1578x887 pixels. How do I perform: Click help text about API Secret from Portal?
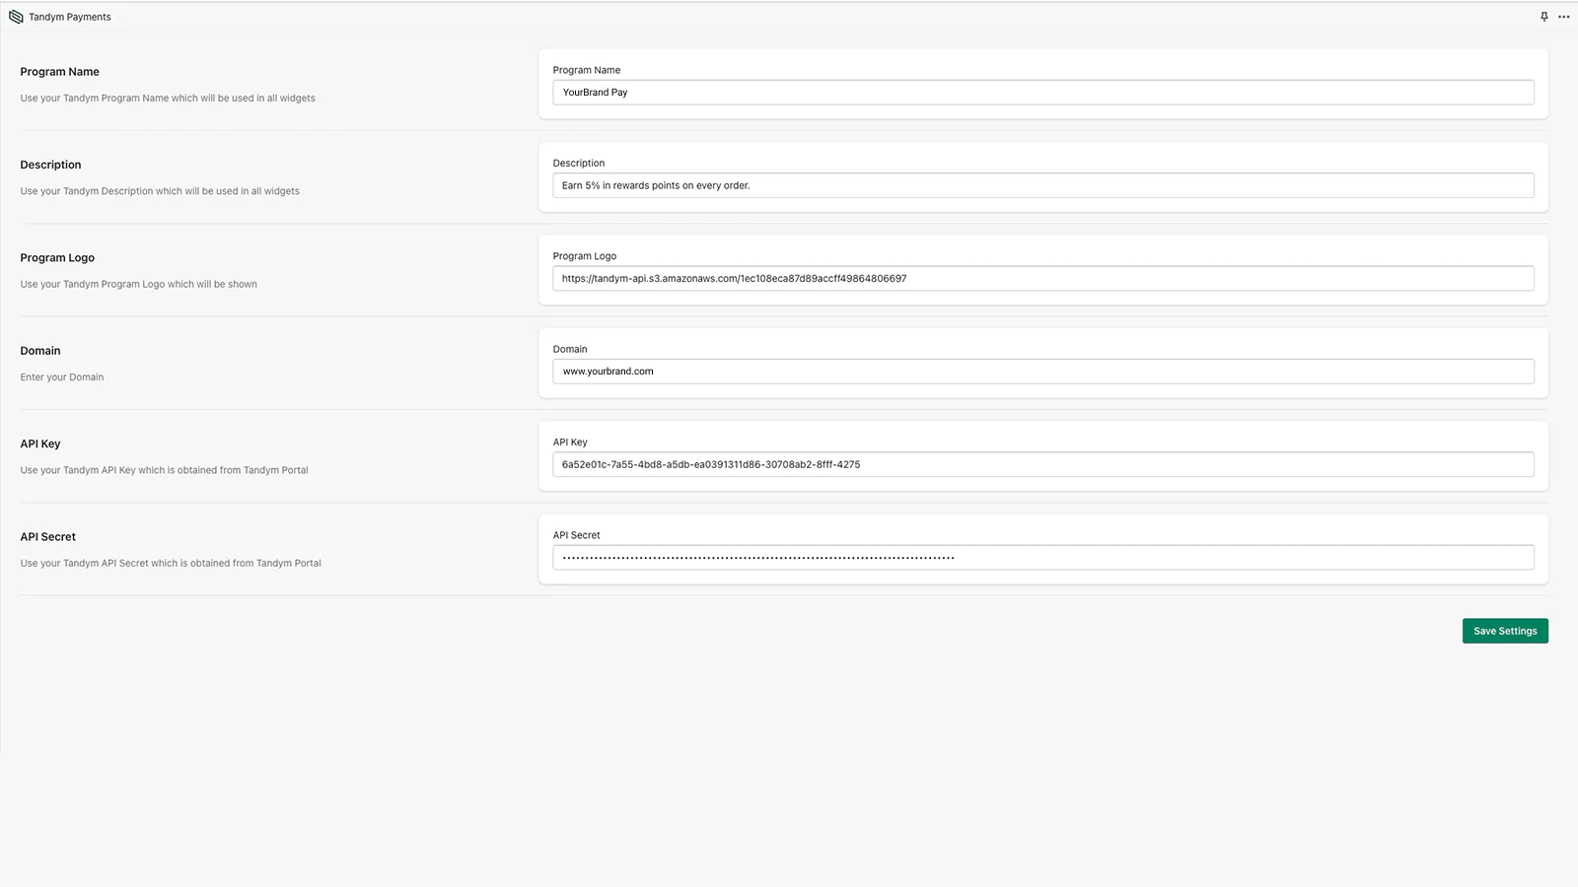(171, 564)
